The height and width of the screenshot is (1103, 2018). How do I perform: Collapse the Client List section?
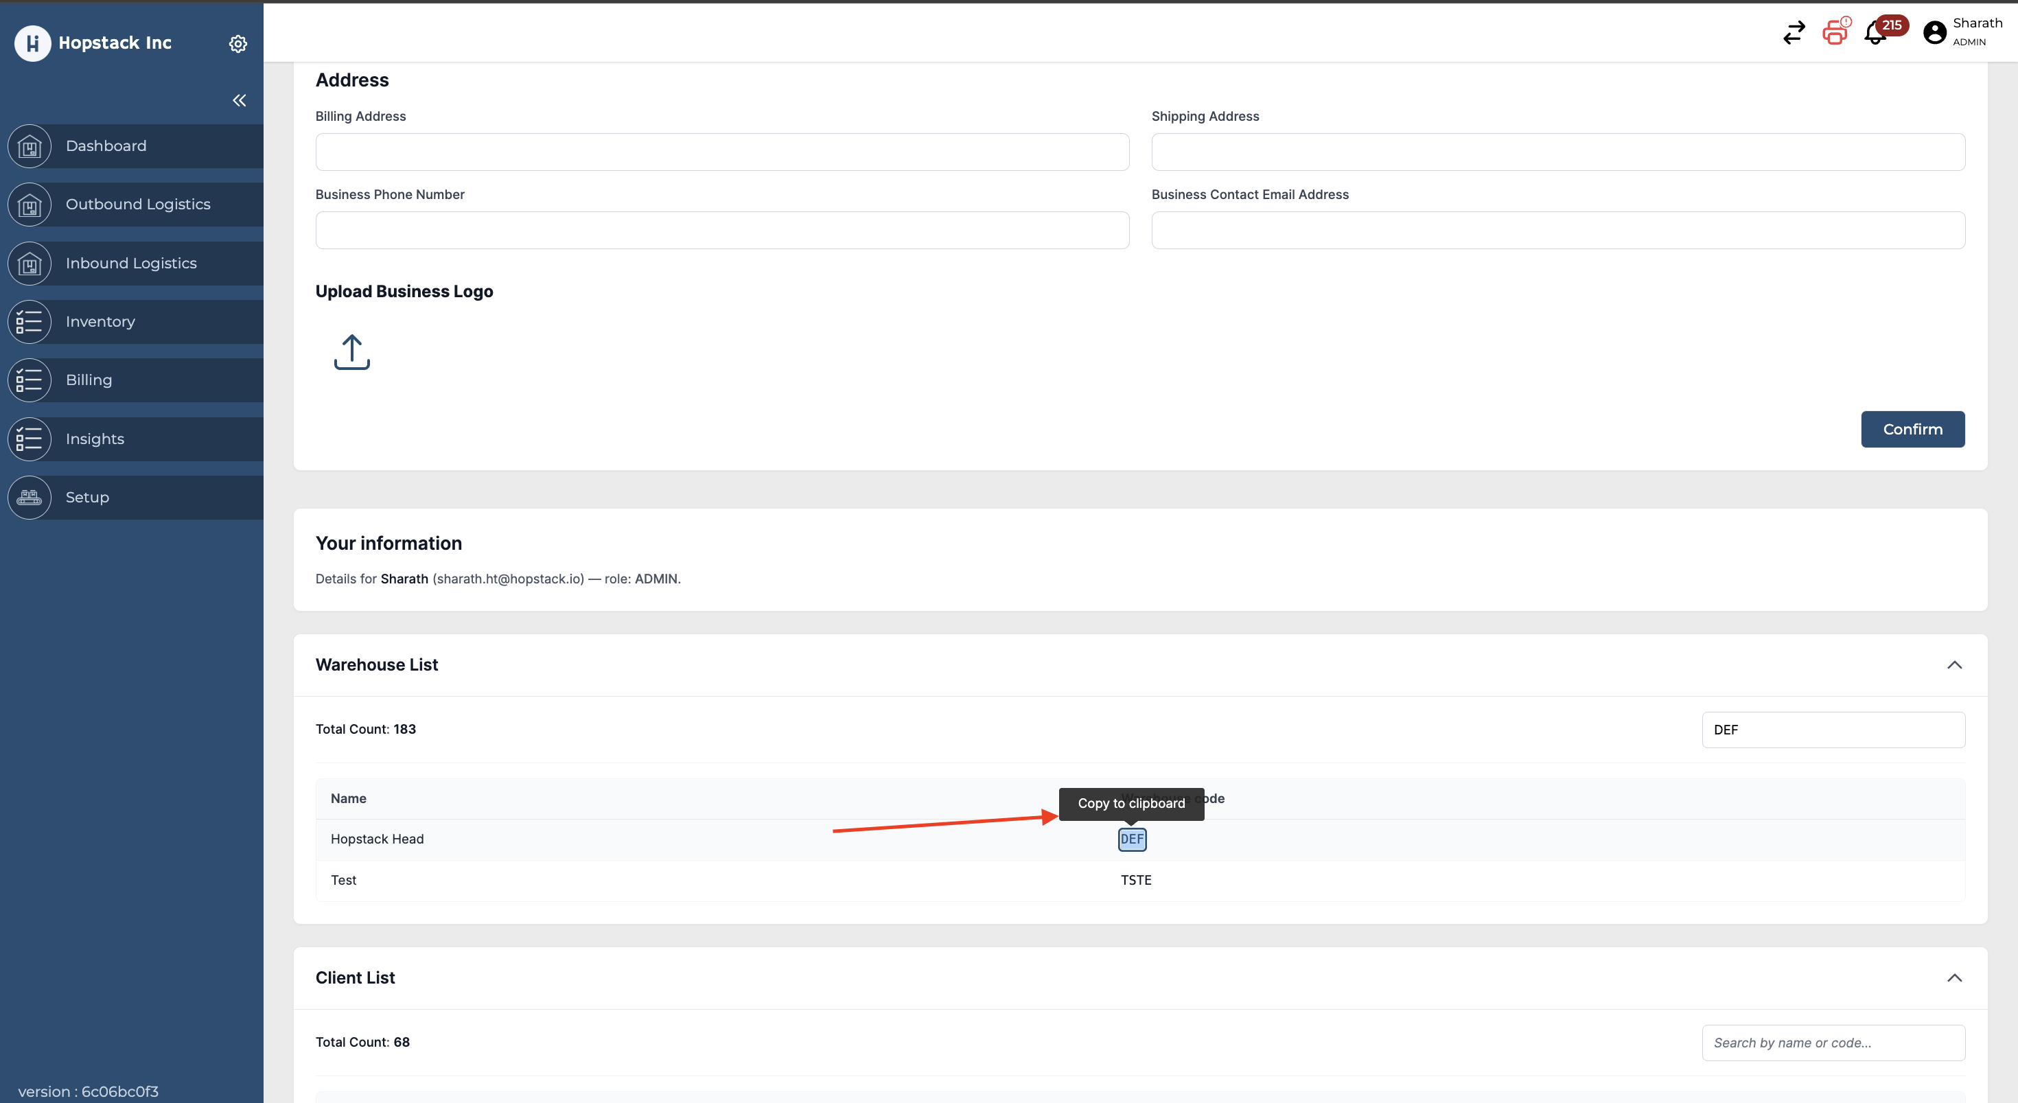click(1953, 977)
